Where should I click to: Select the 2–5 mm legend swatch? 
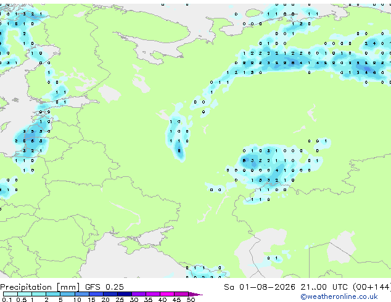coord(53,294)
